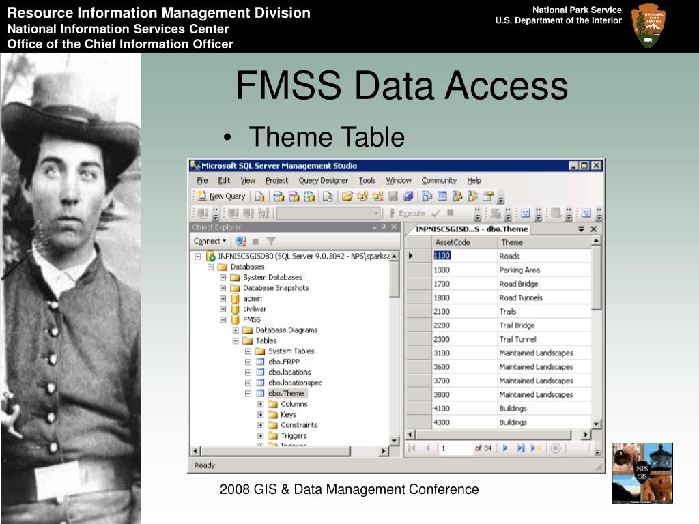
Task: Click the AssetCode column header
Action: click(x=464, y=242)
